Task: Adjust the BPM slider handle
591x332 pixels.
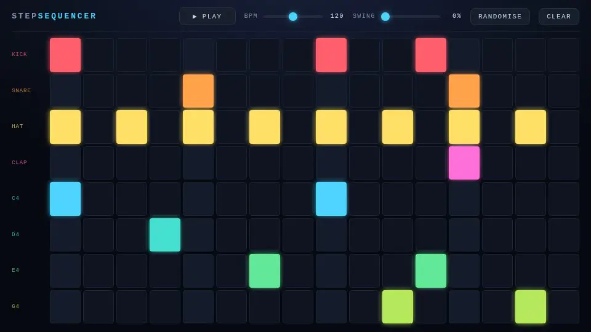Action: 293,16
